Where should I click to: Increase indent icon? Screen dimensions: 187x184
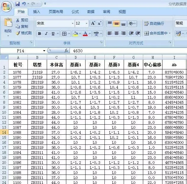(x=138, y=33)
